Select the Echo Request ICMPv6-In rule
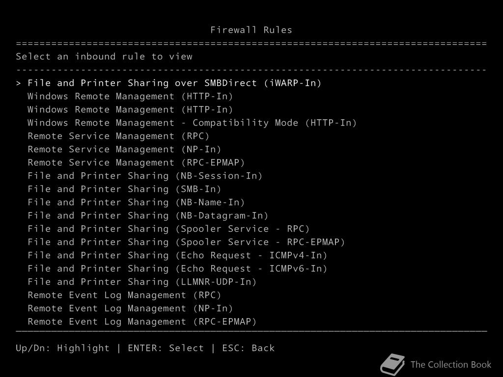This screenshot has width=503, height=377. coord(177,269)
